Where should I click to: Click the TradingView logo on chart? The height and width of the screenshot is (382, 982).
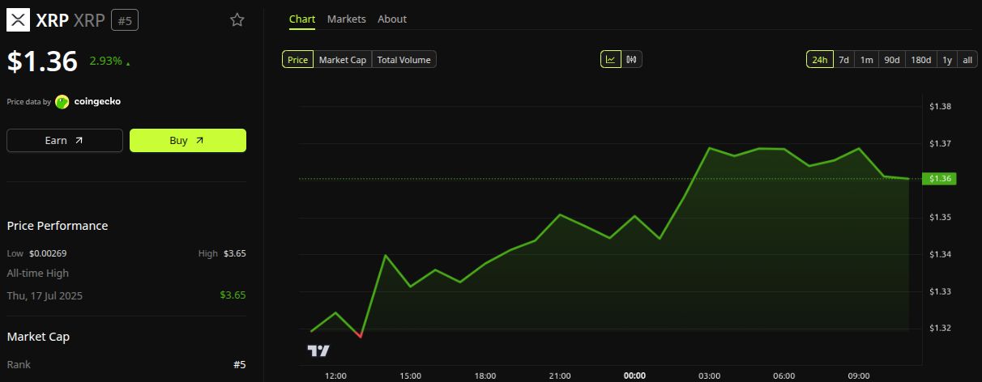[318, 350]
